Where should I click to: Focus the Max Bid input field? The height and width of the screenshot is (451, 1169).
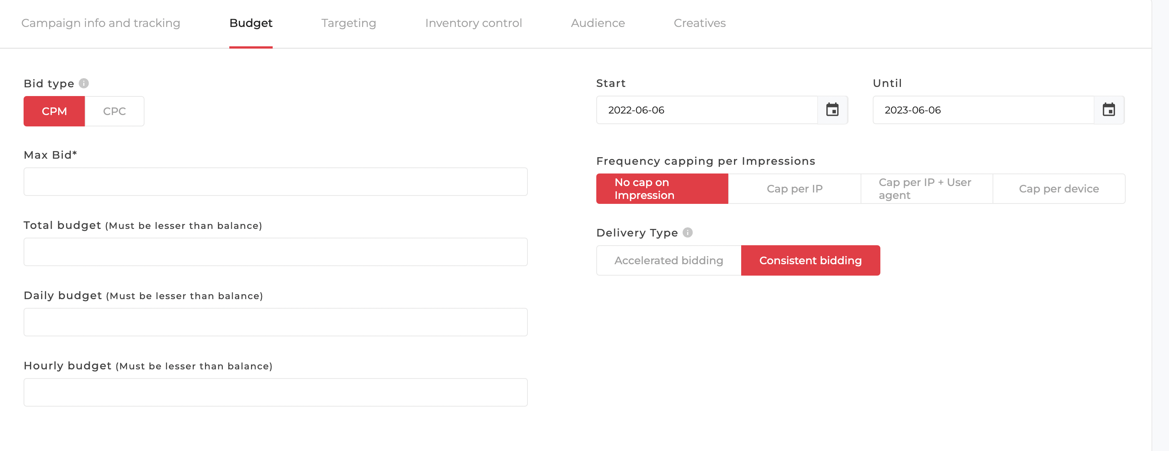(x=275, y=181)
